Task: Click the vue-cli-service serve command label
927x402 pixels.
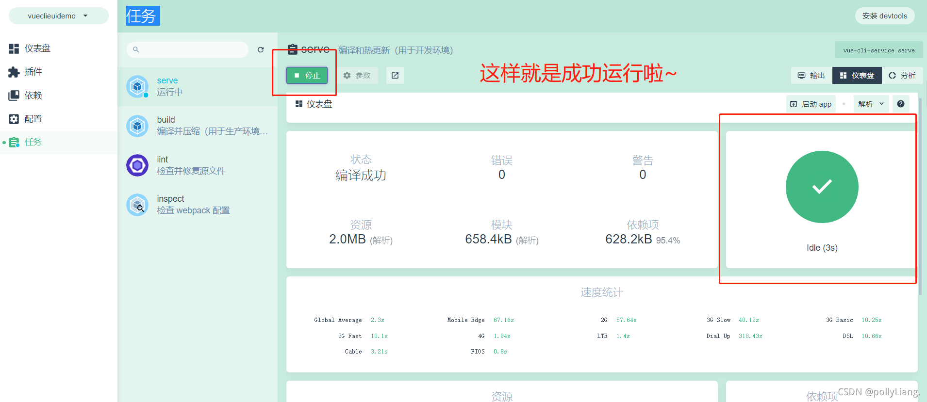Action: point(878,50)
